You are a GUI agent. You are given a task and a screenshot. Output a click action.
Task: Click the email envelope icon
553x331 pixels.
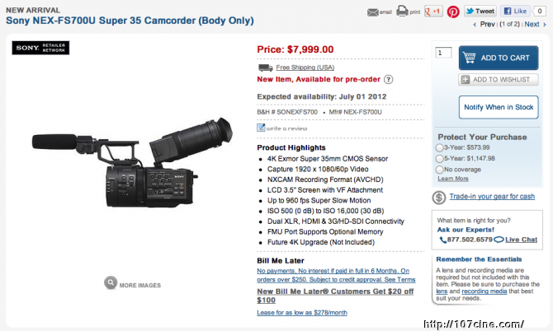372,12
